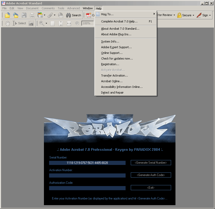This screenshot has width=215, height=209.
Task: Click the Sign pen icon
Action: click(199, 15)
